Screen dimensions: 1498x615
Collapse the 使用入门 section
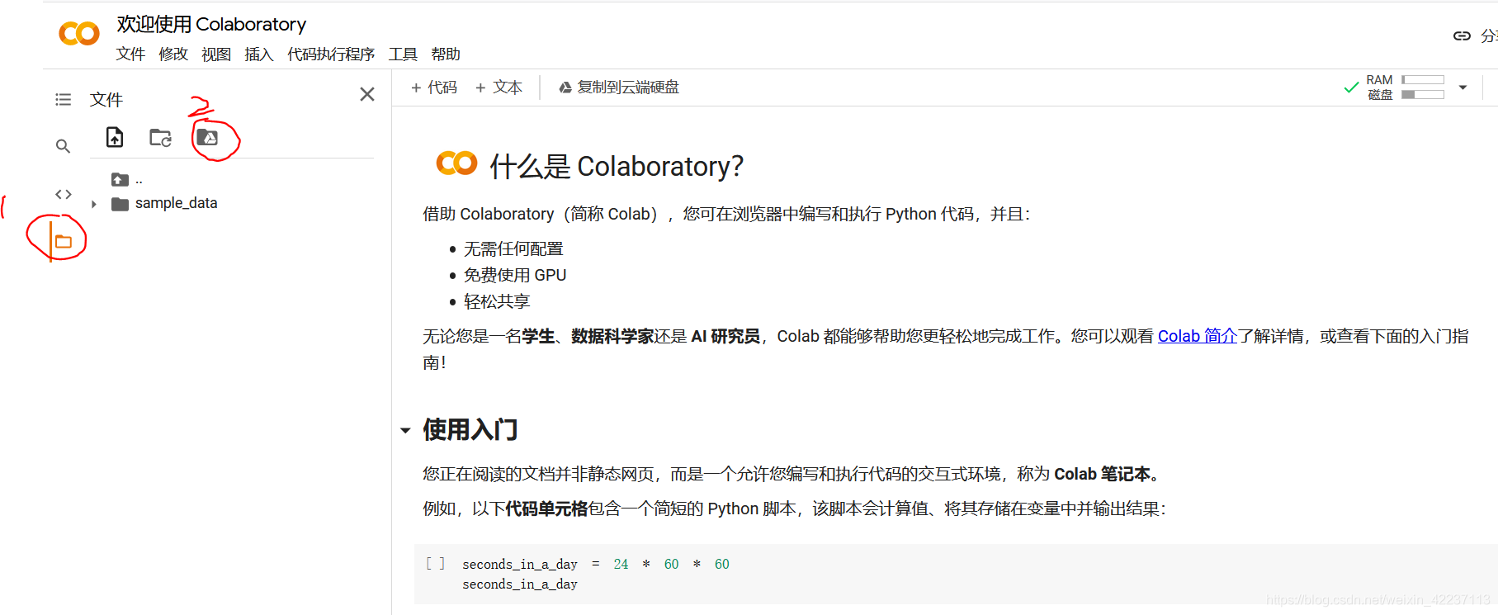coord(405,430)
